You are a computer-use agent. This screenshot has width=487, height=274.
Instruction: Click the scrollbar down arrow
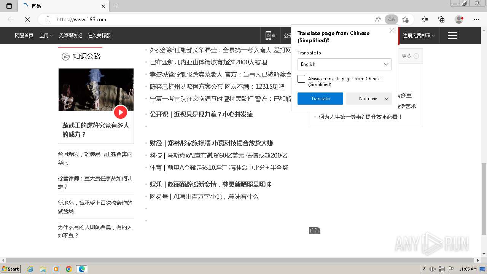coord(484,254)
